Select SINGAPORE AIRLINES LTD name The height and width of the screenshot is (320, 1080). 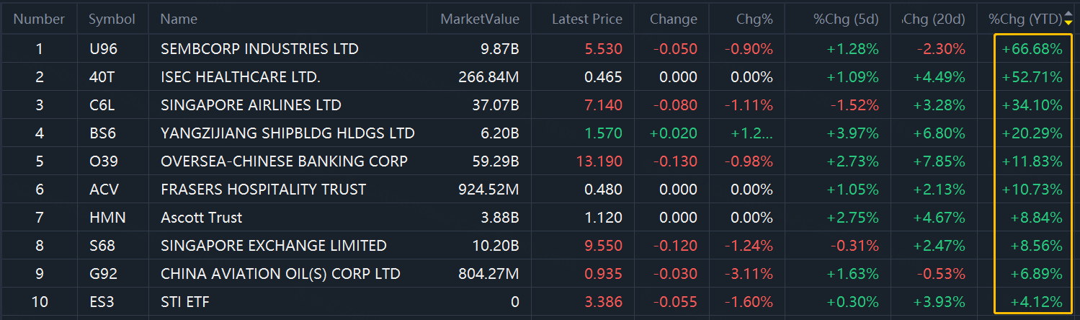251,105
